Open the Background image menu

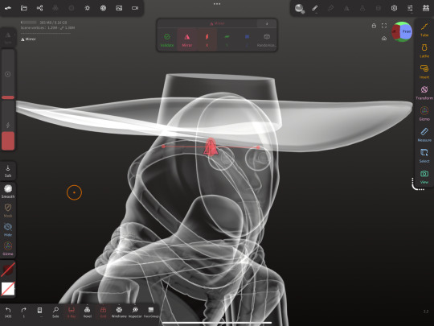pos(119,8)
